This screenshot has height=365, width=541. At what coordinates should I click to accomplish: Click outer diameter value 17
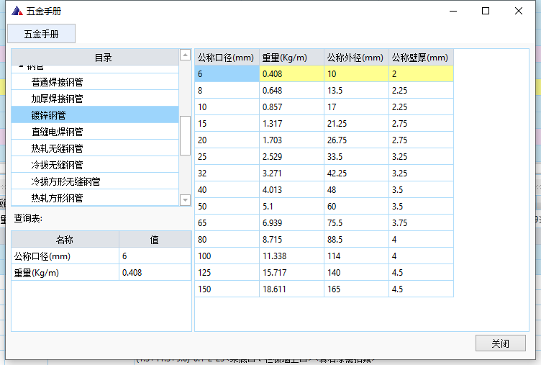[356, 107]
